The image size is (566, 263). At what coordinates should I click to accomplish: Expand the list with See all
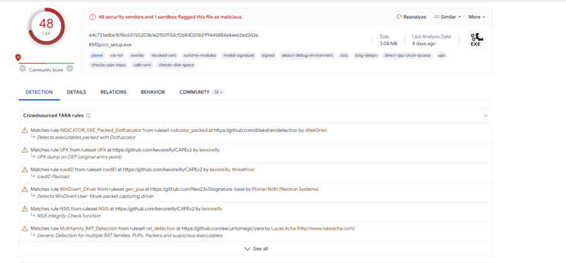(257, 249)
